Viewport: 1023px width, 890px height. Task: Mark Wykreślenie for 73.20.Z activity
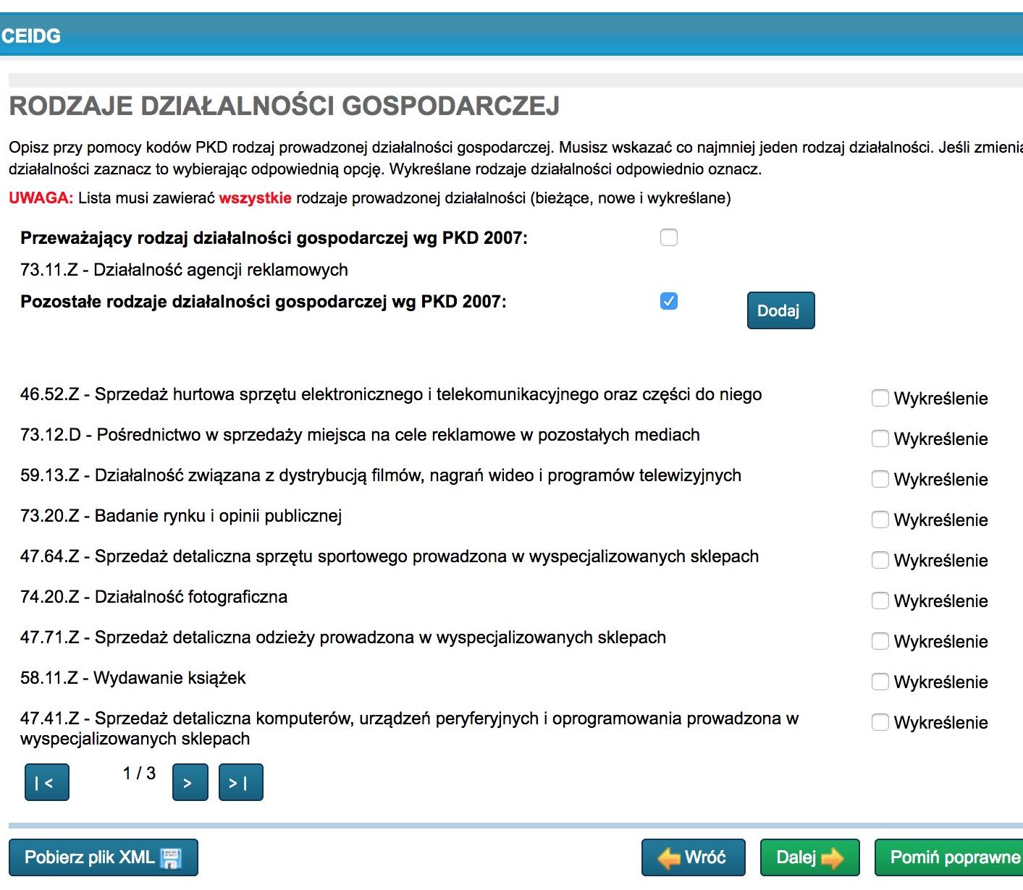pyautogui.click(x=880, y=520)
